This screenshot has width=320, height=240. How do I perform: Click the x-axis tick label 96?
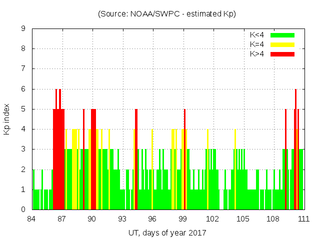(152, 218)
